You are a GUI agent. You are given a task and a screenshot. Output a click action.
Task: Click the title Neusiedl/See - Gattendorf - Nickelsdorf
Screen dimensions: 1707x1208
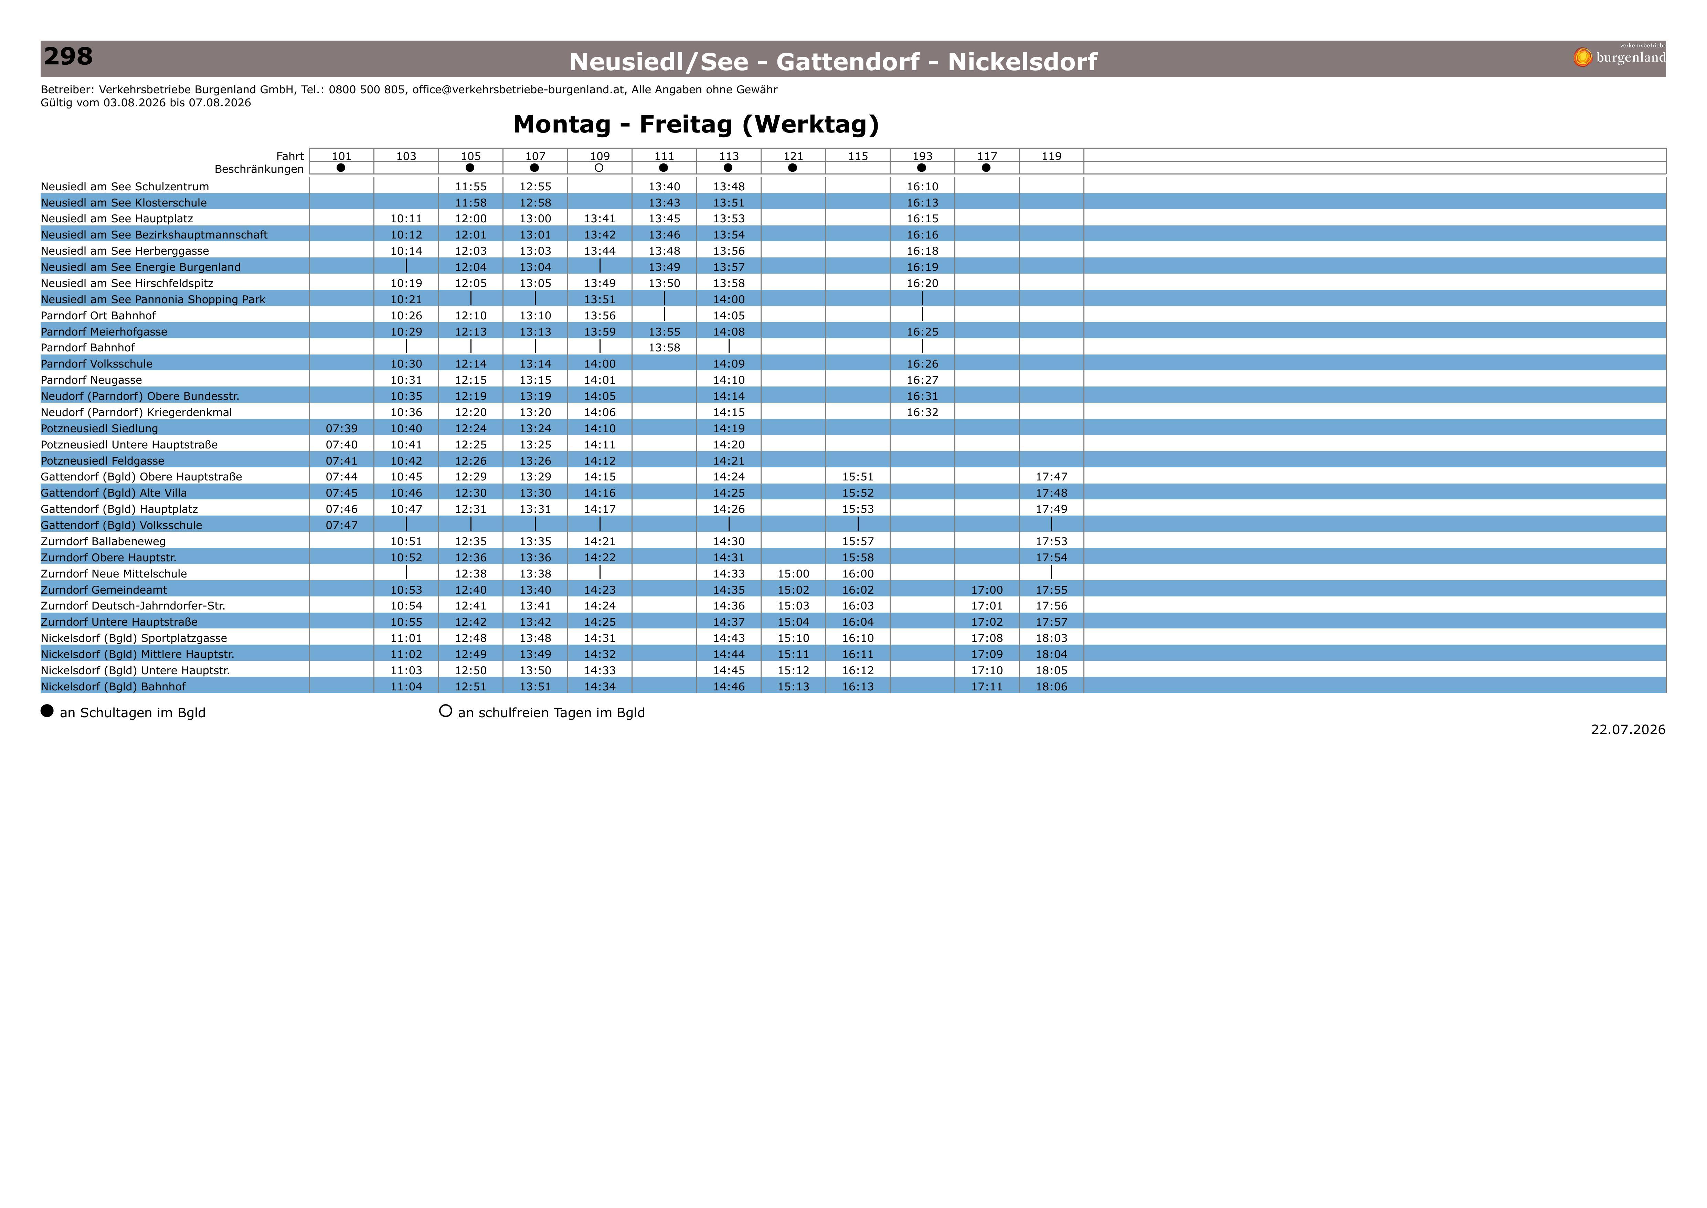(833, 62)
